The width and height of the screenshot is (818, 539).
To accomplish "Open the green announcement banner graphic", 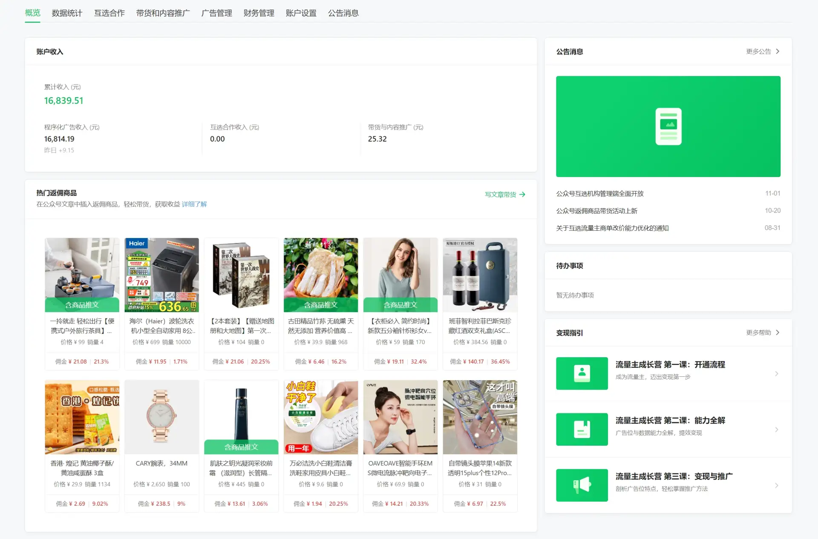I will (x=668, y=126).
